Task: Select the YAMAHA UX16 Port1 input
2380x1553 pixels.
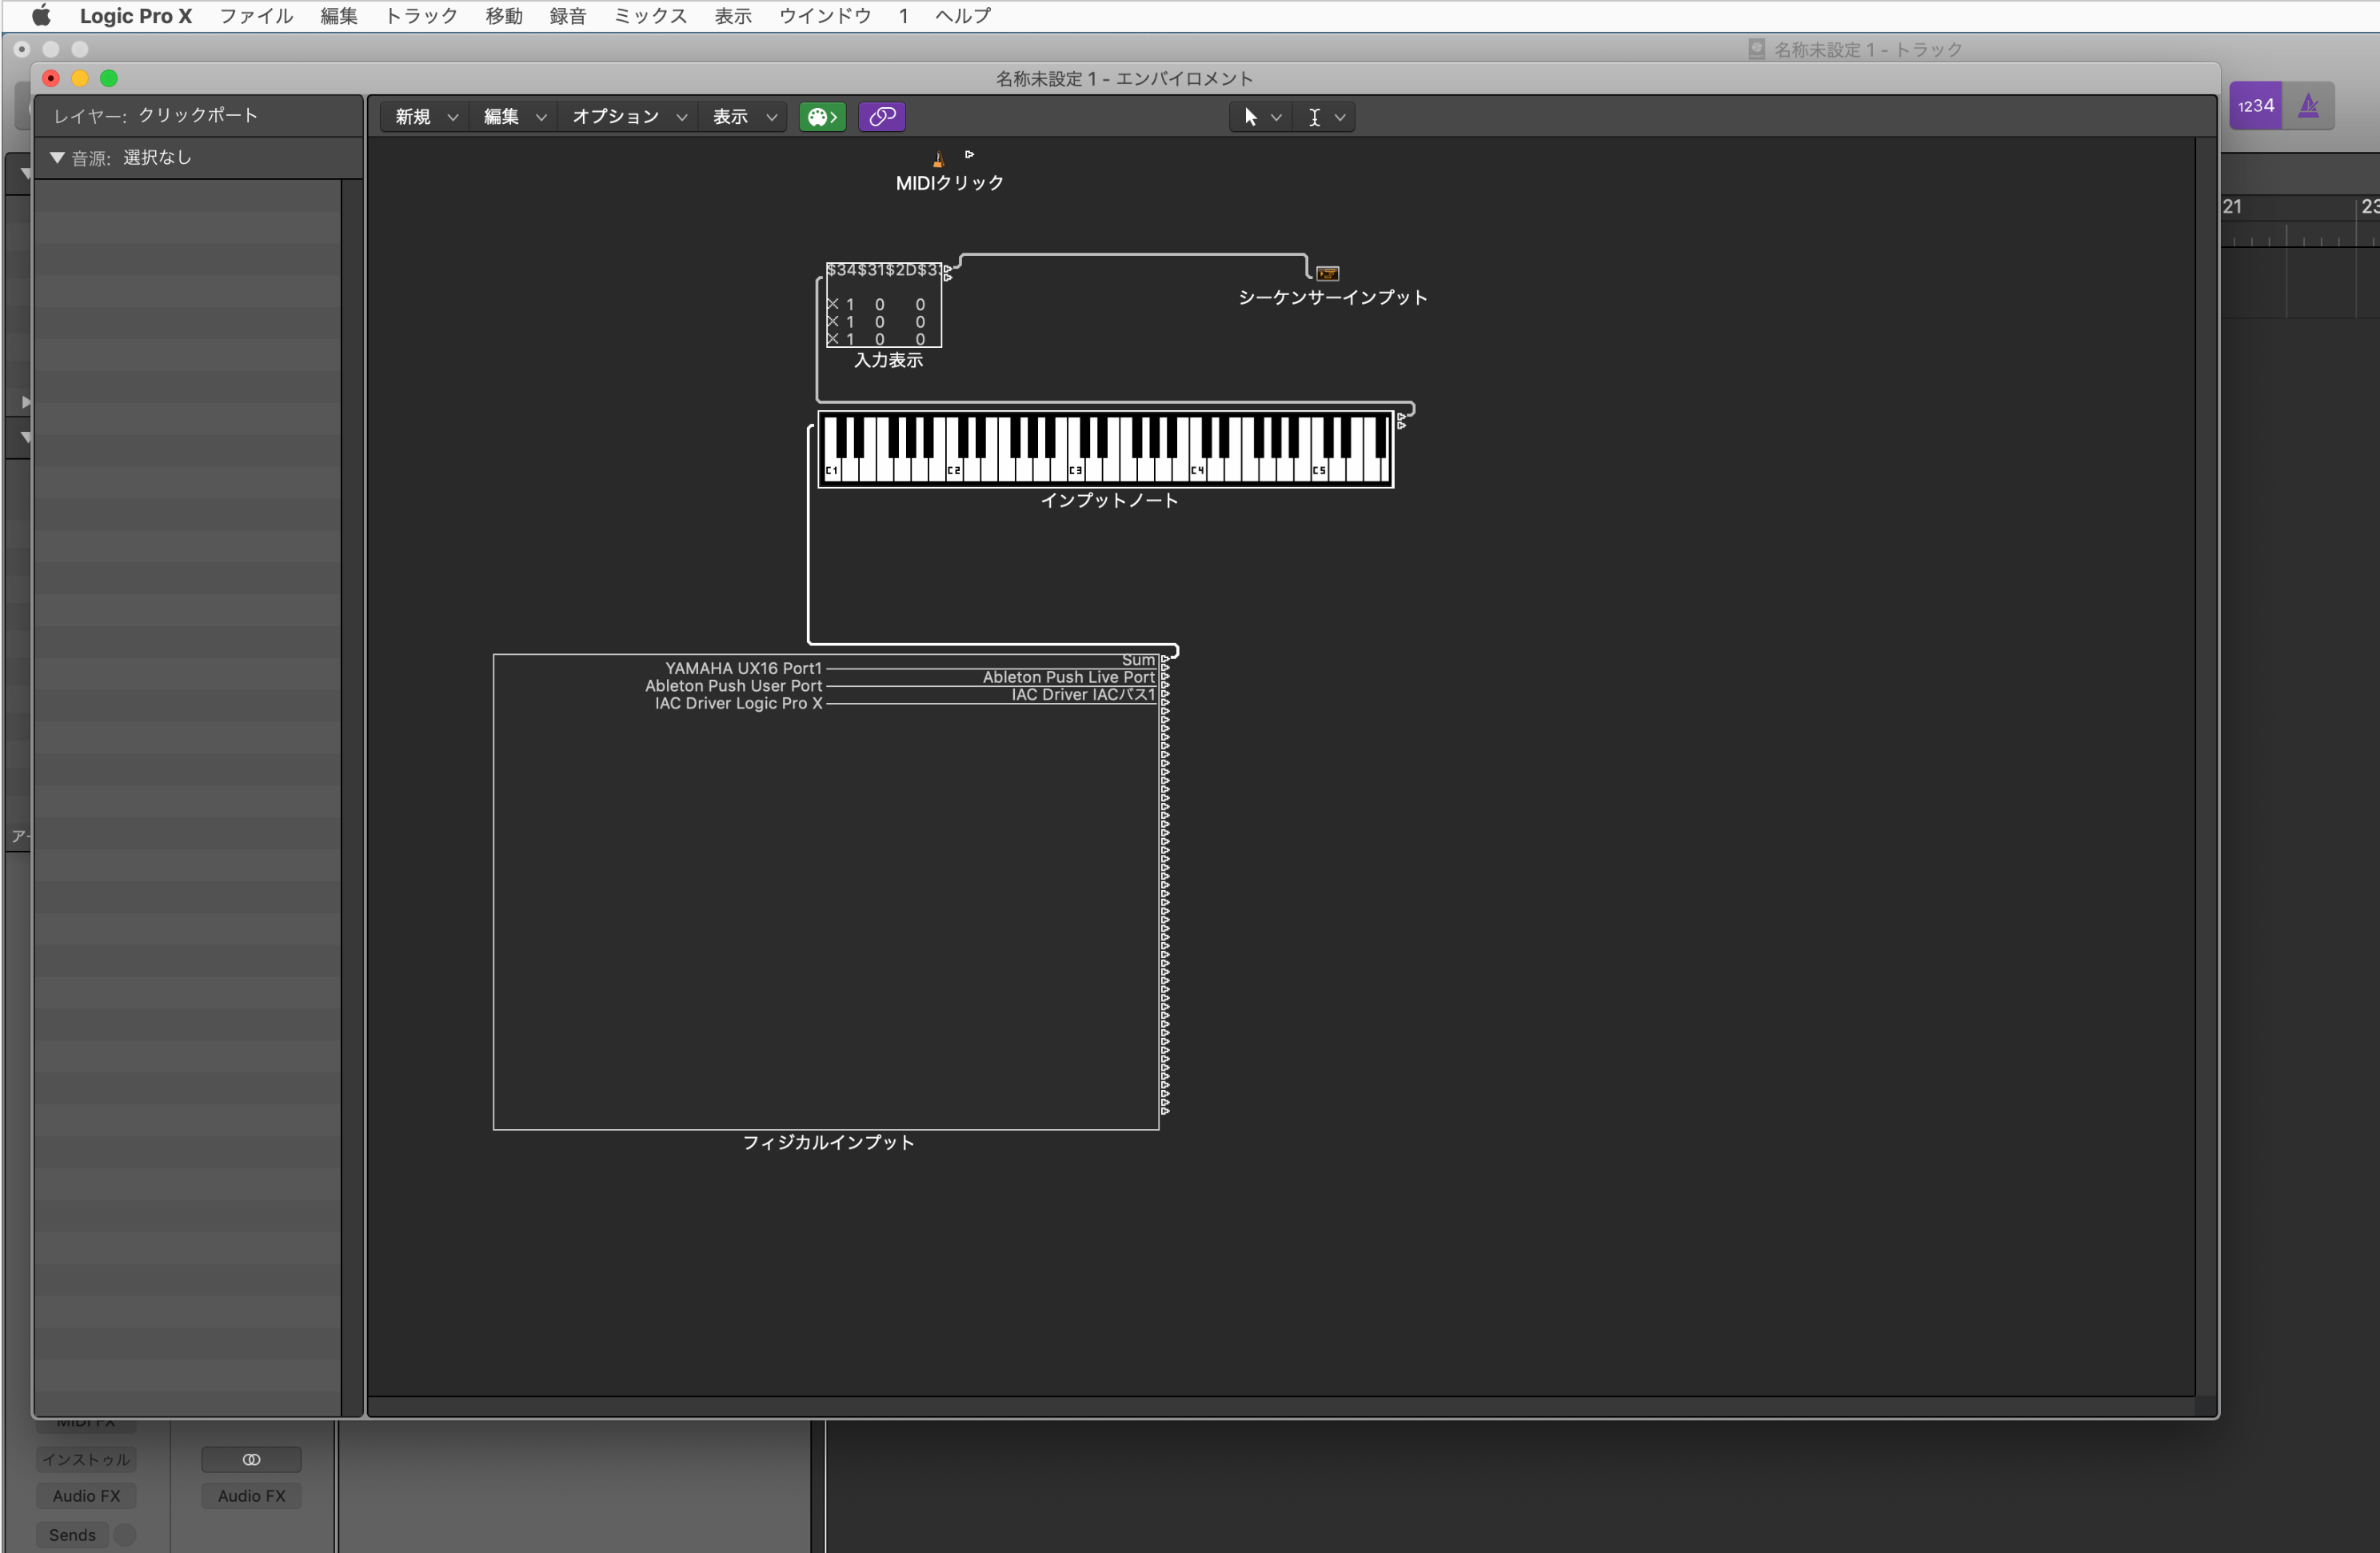Action: 743,668
